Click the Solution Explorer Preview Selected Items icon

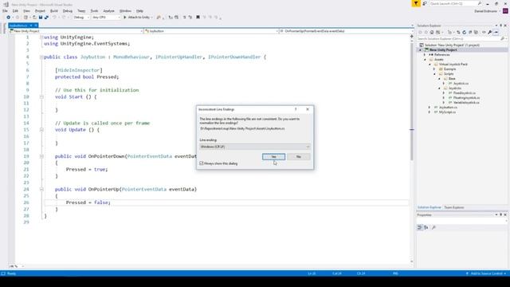click(496, 32)
